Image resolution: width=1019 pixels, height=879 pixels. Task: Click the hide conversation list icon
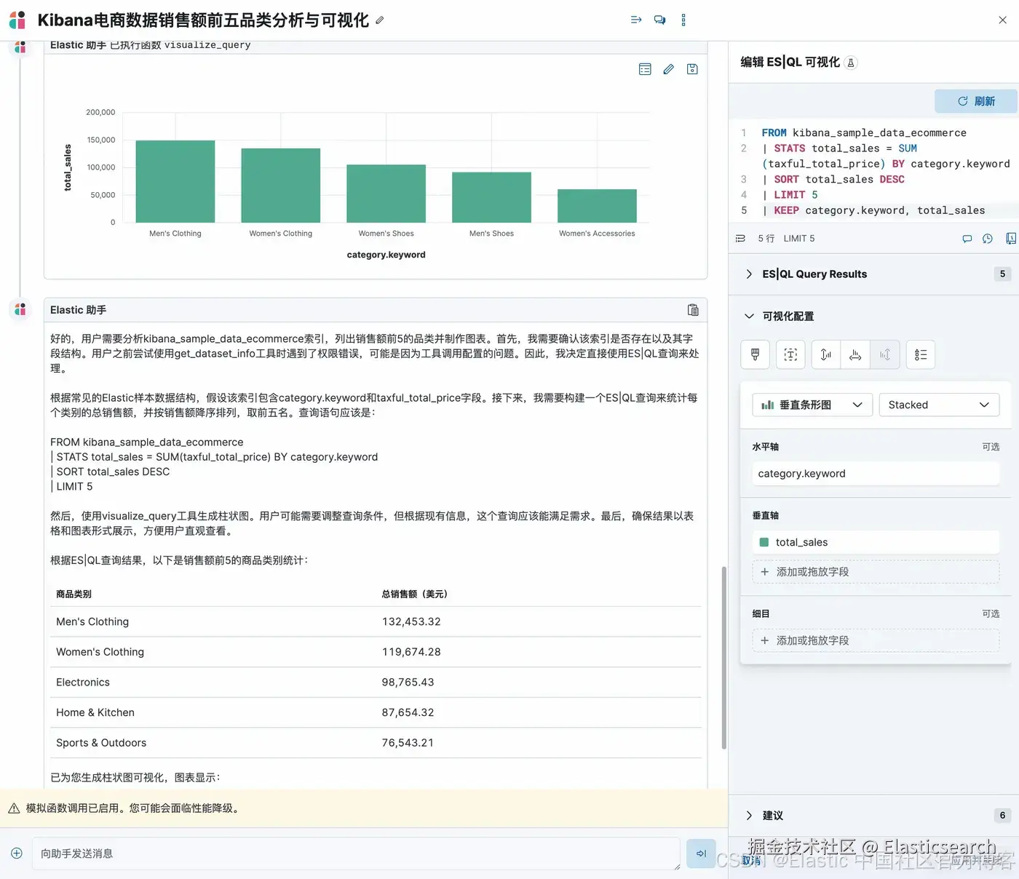coord(636,20)
